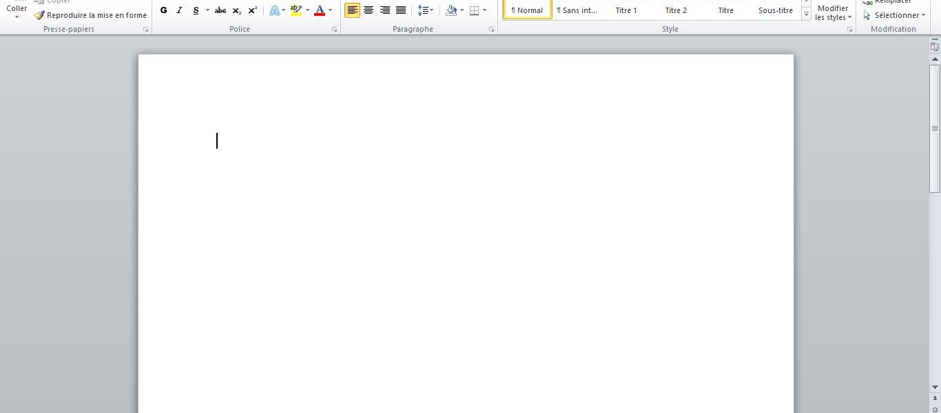Image resolution: width=941 pixels, height=413 pixels.
Task: Align text to the right
Action: click(384, 10)
